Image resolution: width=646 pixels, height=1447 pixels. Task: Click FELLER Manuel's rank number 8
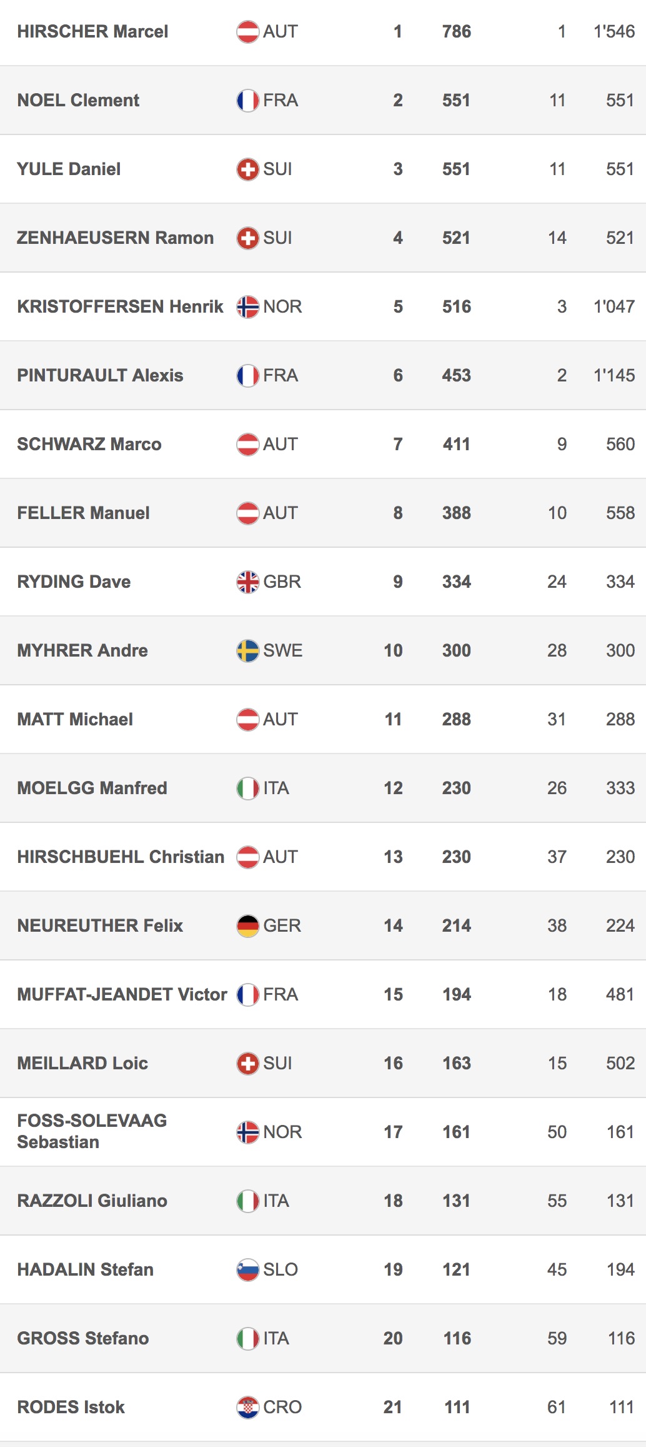coord(398,513)
